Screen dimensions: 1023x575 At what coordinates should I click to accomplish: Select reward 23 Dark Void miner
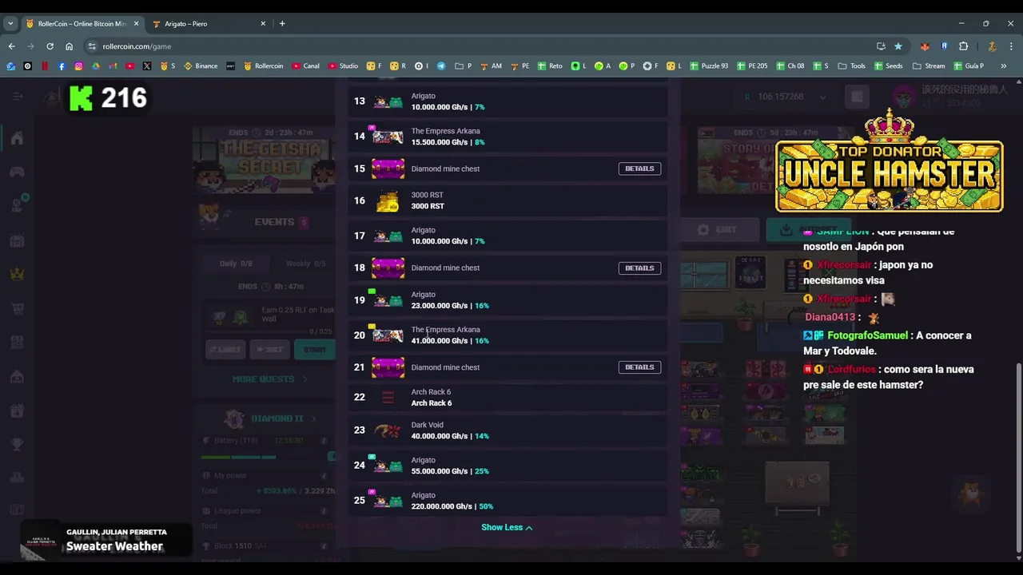(x=508, y=430)
